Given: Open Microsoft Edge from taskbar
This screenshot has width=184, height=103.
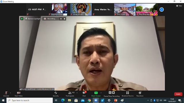Looking at the screenshot, I should (x=63, y=100).
